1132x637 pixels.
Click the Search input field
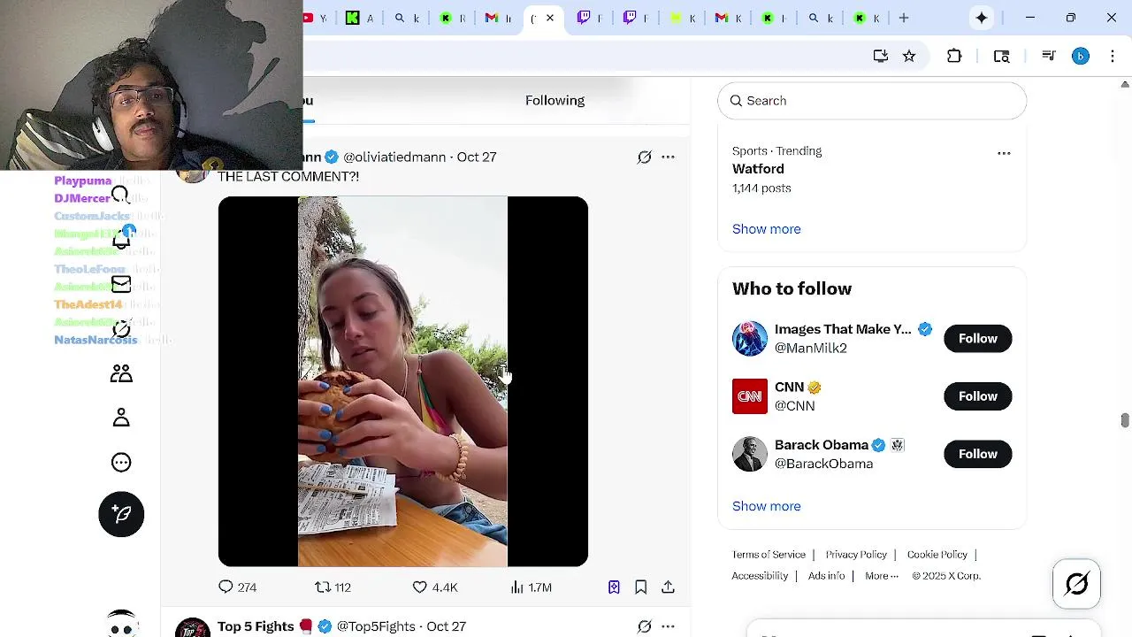coord(872,101)
